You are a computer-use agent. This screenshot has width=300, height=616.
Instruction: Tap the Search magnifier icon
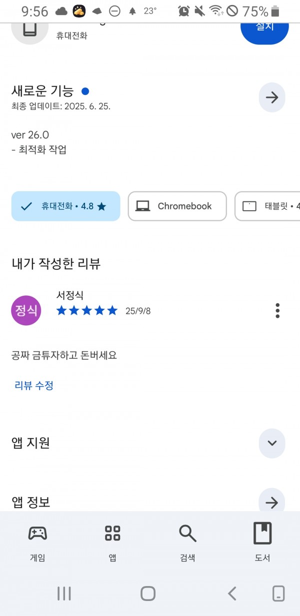187,534
